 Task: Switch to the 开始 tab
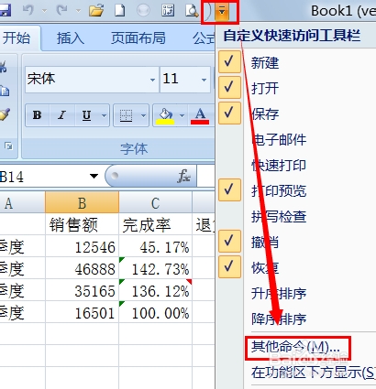coord(17,38)
